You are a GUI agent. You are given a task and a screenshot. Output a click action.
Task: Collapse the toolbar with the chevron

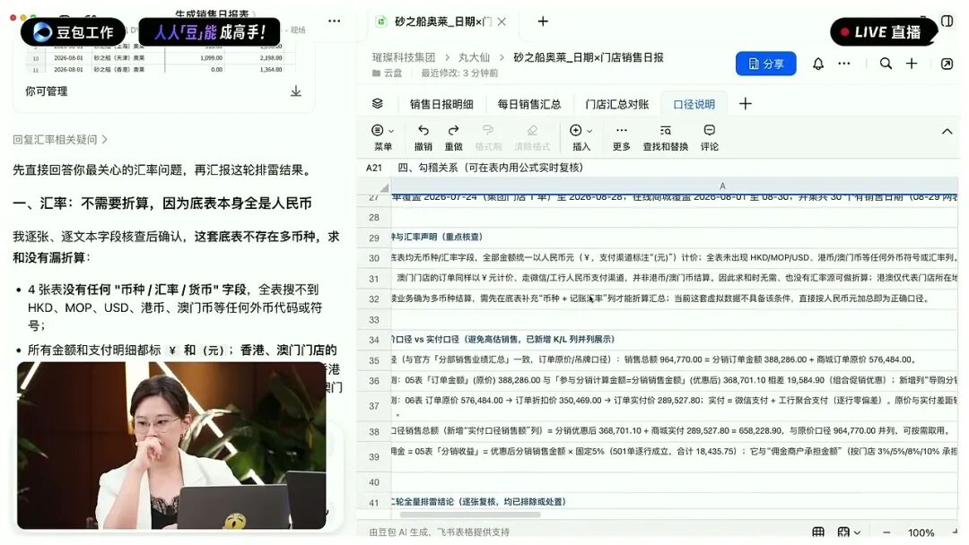pos(947,131)
